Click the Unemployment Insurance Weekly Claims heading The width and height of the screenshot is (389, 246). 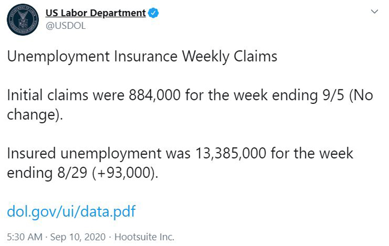142,57
